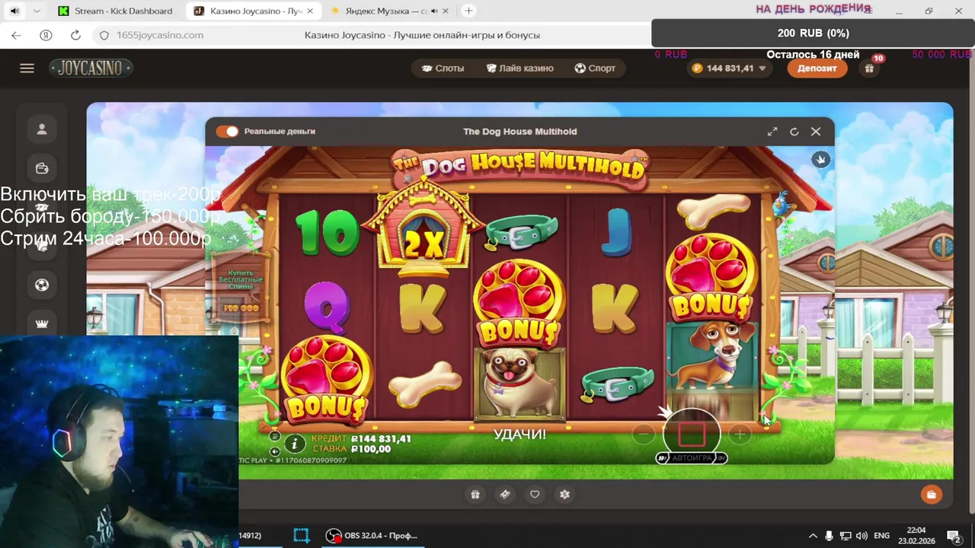The image size is (975, 548).
Task: Click the microphone tray icon
Action: coord(830,536)
